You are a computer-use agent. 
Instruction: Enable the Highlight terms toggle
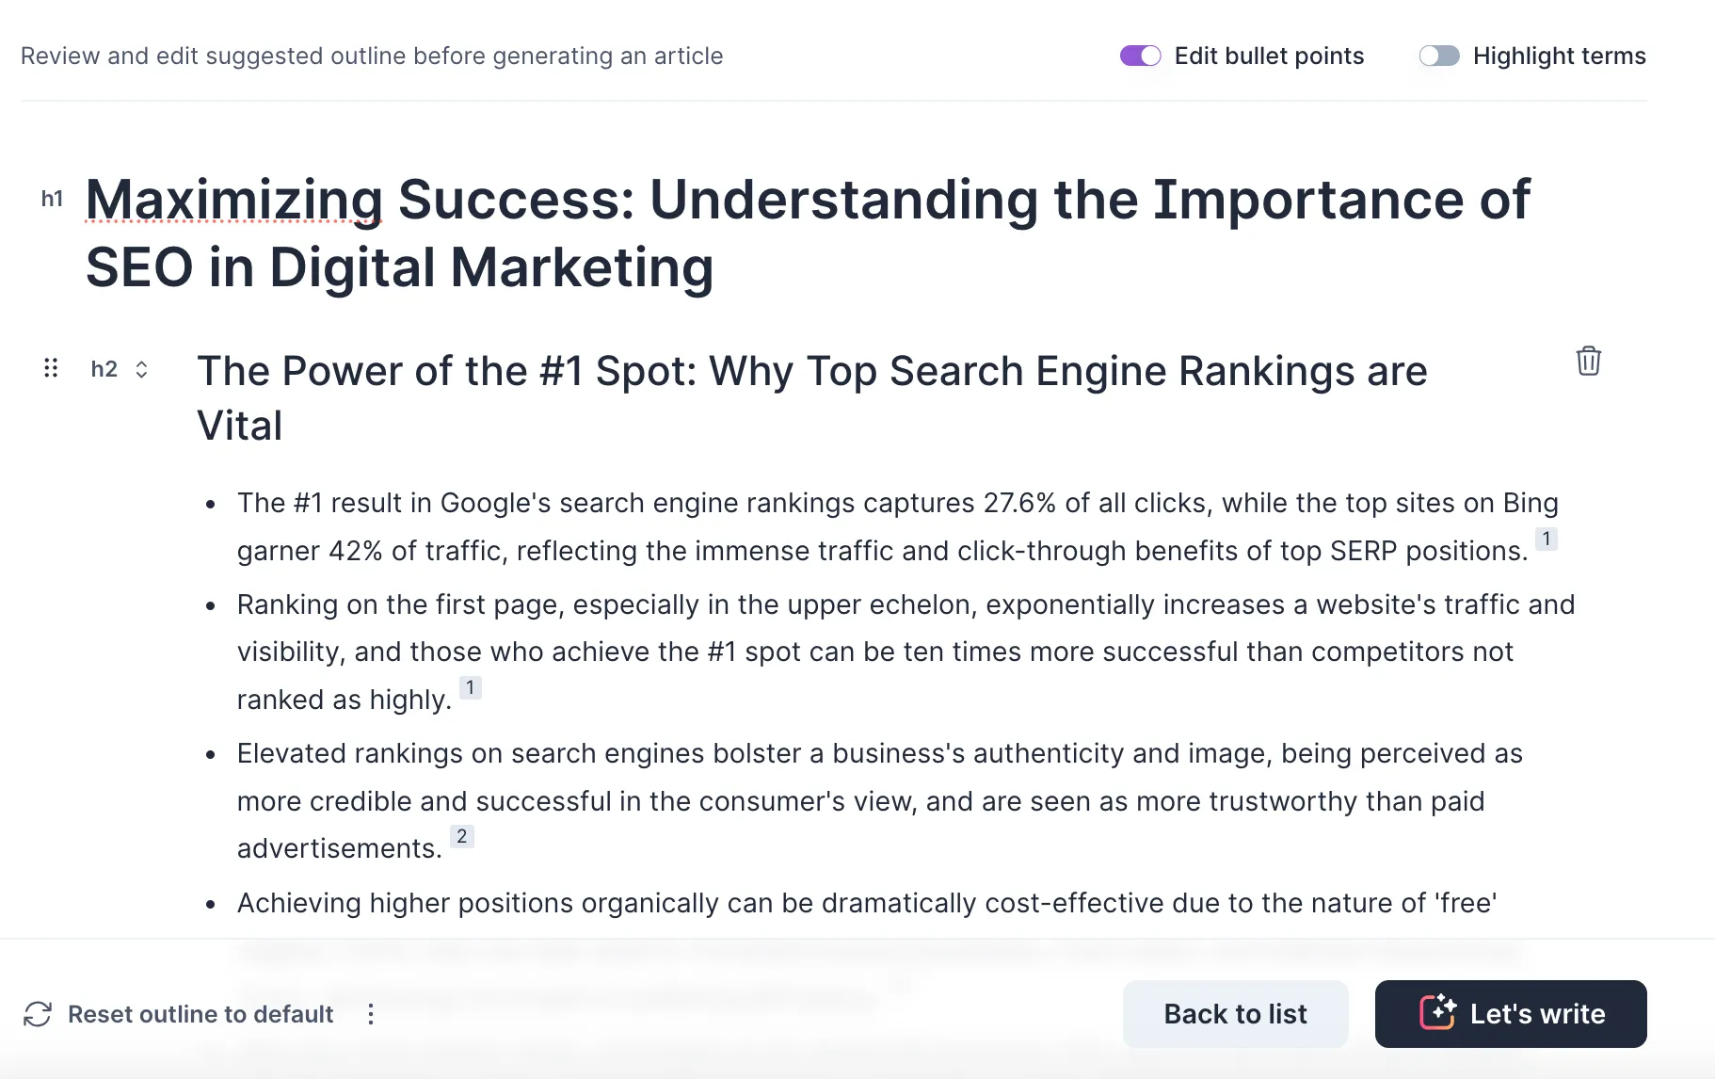click(x=1438, y=56)
